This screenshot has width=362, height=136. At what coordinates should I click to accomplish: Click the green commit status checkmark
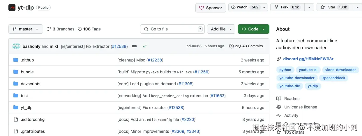click(x=145, y=46)
